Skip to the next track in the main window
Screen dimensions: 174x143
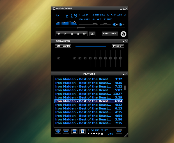coord(84,34)
